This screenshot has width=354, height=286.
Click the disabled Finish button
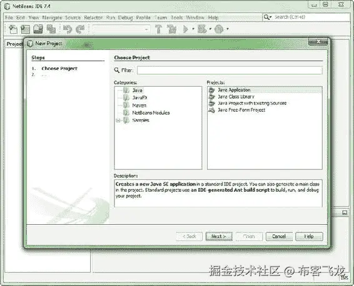[250, 237]
